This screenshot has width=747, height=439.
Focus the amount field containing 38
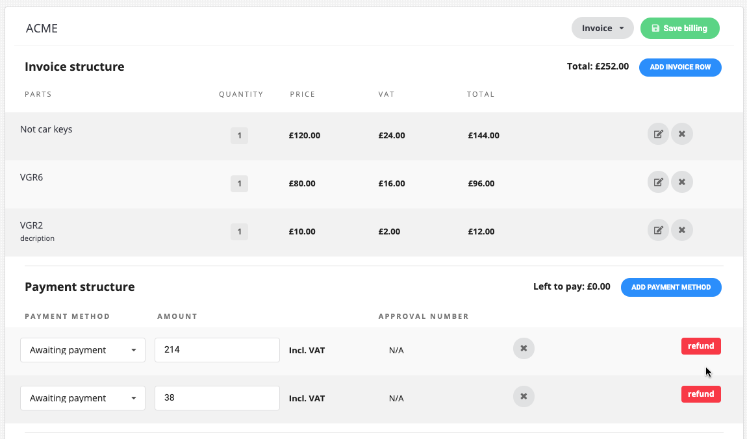tap(217, 398)
